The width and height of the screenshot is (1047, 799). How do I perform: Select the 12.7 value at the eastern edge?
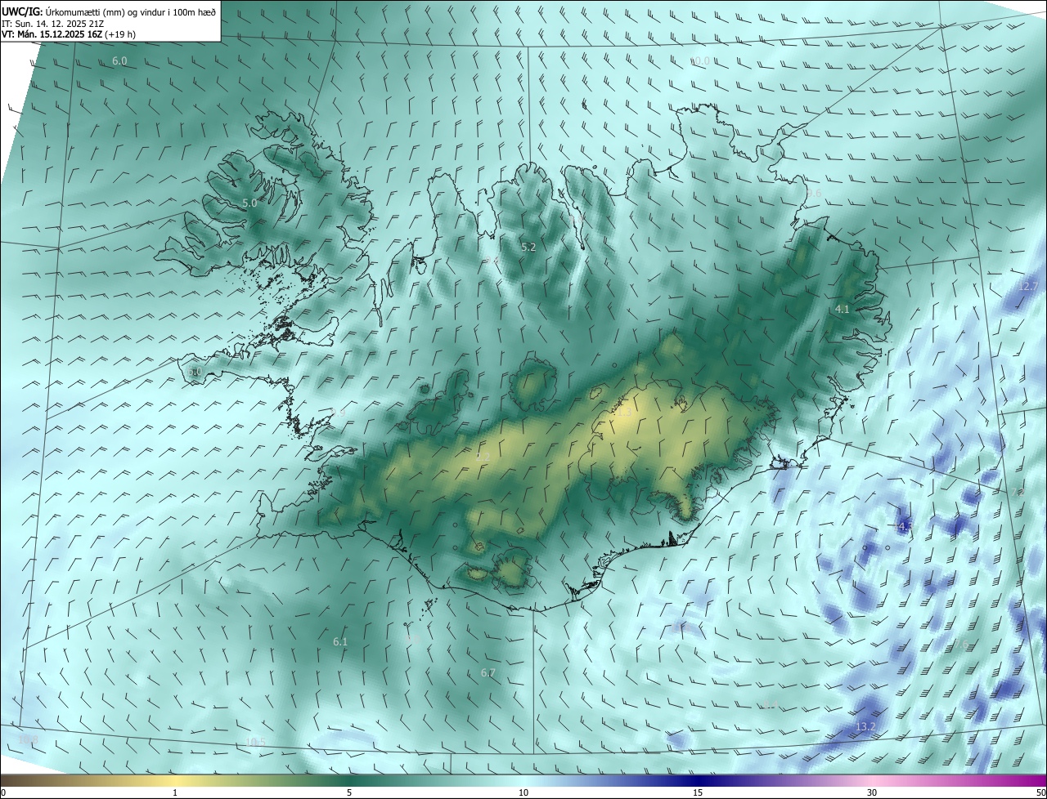tap(1028, 286)
